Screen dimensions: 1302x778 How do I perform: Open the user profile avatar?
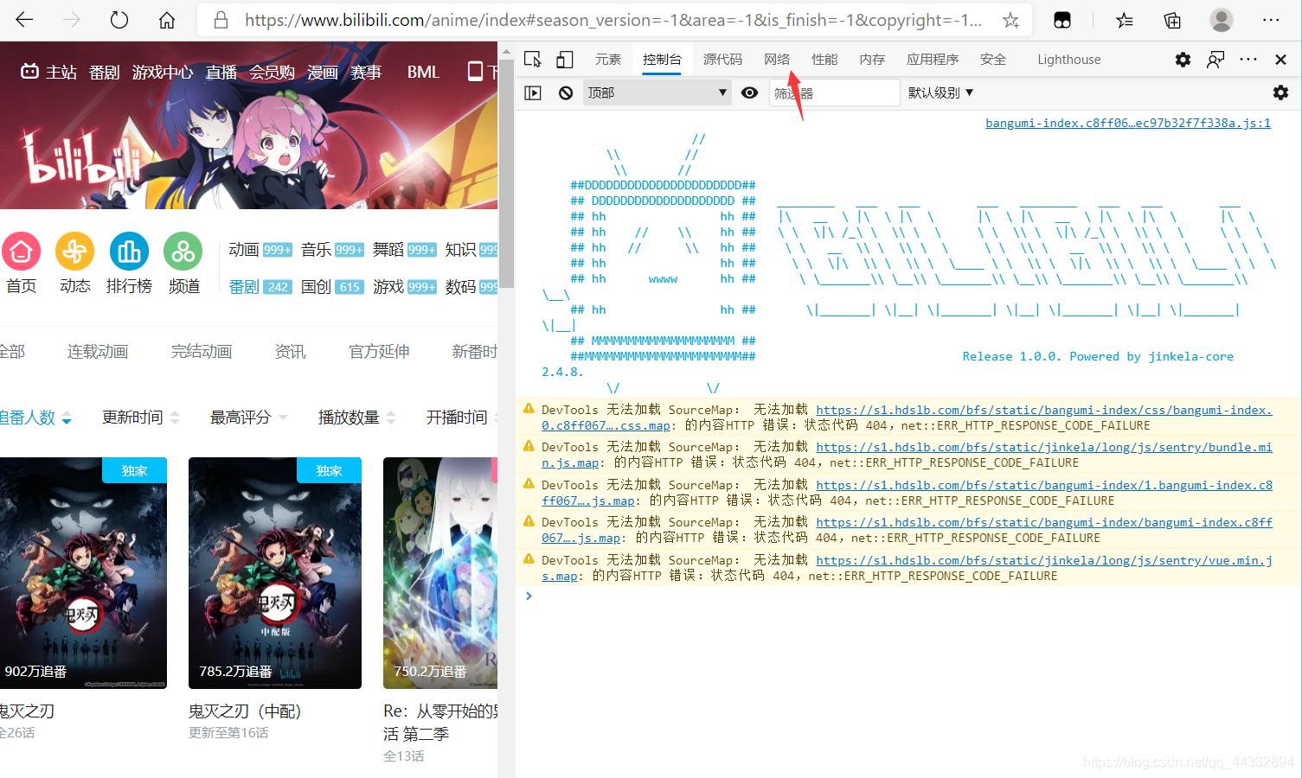pos(1222,20)
